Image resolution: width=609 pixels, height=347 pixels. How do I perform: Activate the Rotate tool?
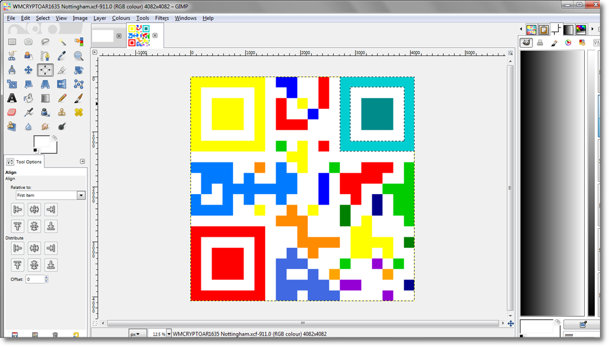78,70
